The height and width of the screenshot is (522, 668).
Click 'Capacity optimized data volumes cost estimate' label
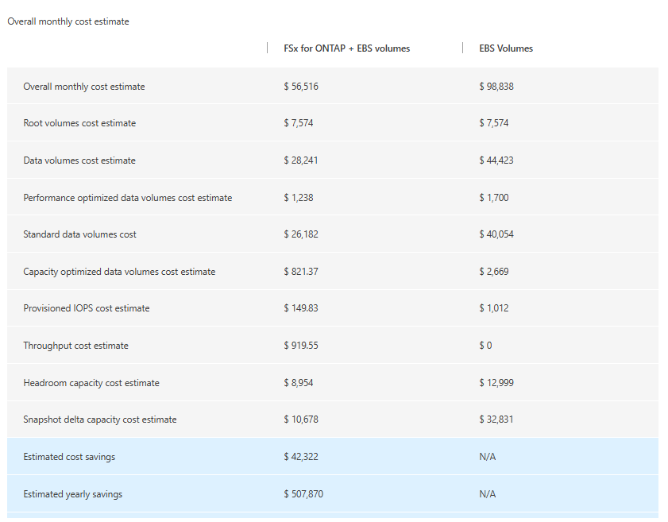click(x=119, y=272)
